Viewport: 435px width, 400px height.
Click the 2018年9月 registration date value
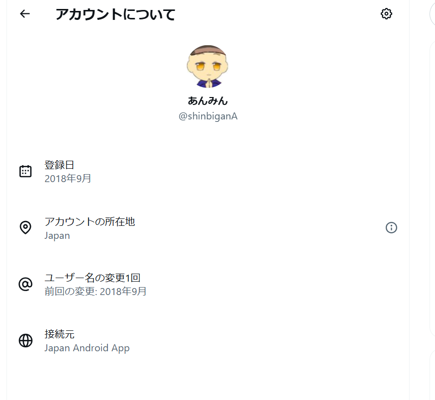tap(68, 178)
